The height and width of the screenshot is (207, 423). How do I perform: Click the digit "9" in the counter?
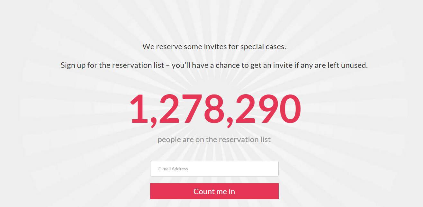click(268, 109)
